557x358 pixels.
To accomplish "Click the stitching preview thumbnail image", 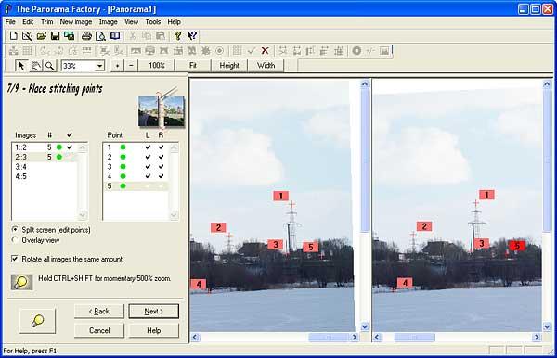I will click(162, 111).
